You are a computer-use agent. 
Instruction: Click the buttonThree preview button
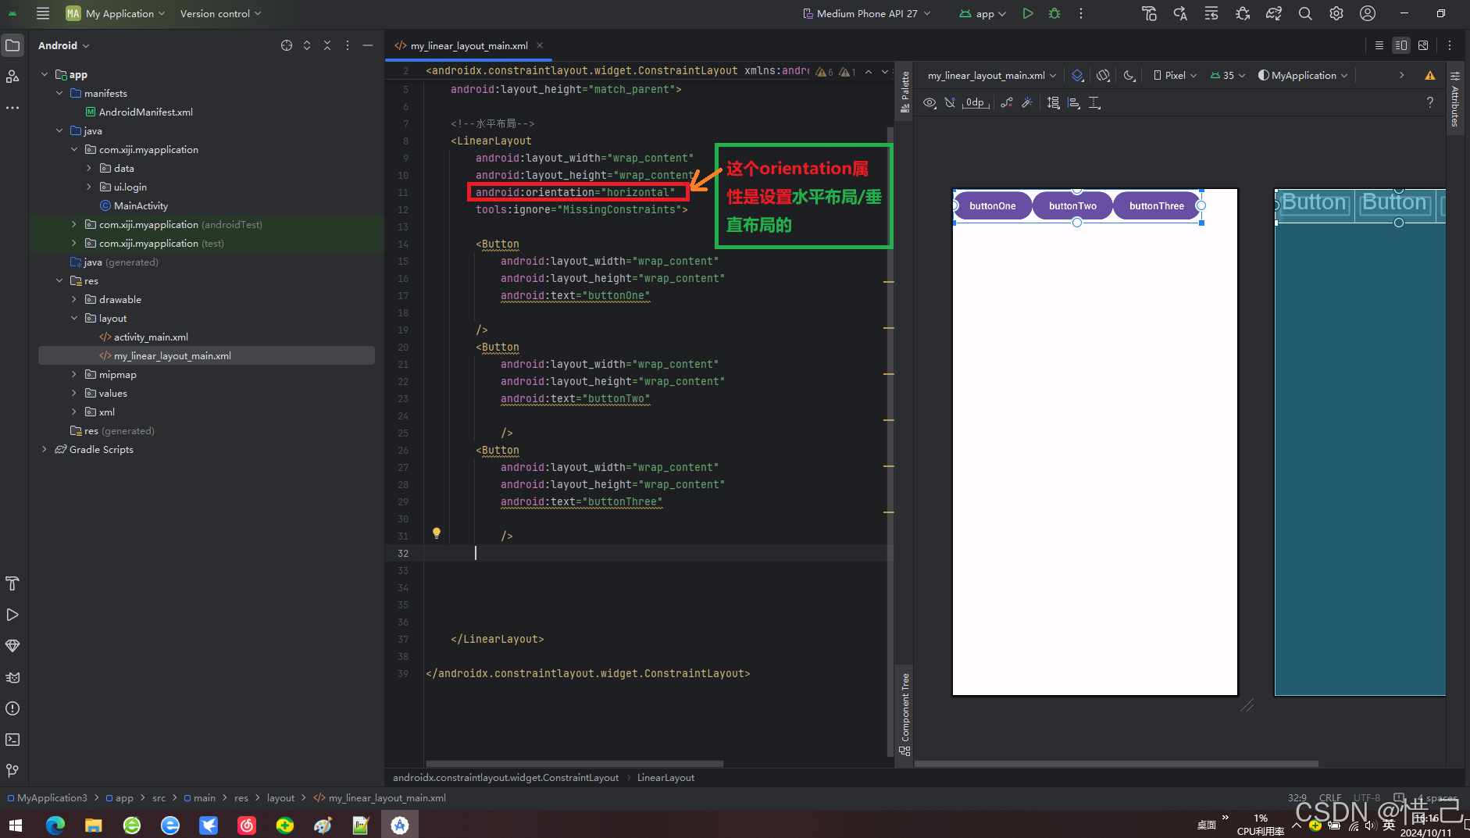[1157, 205]
